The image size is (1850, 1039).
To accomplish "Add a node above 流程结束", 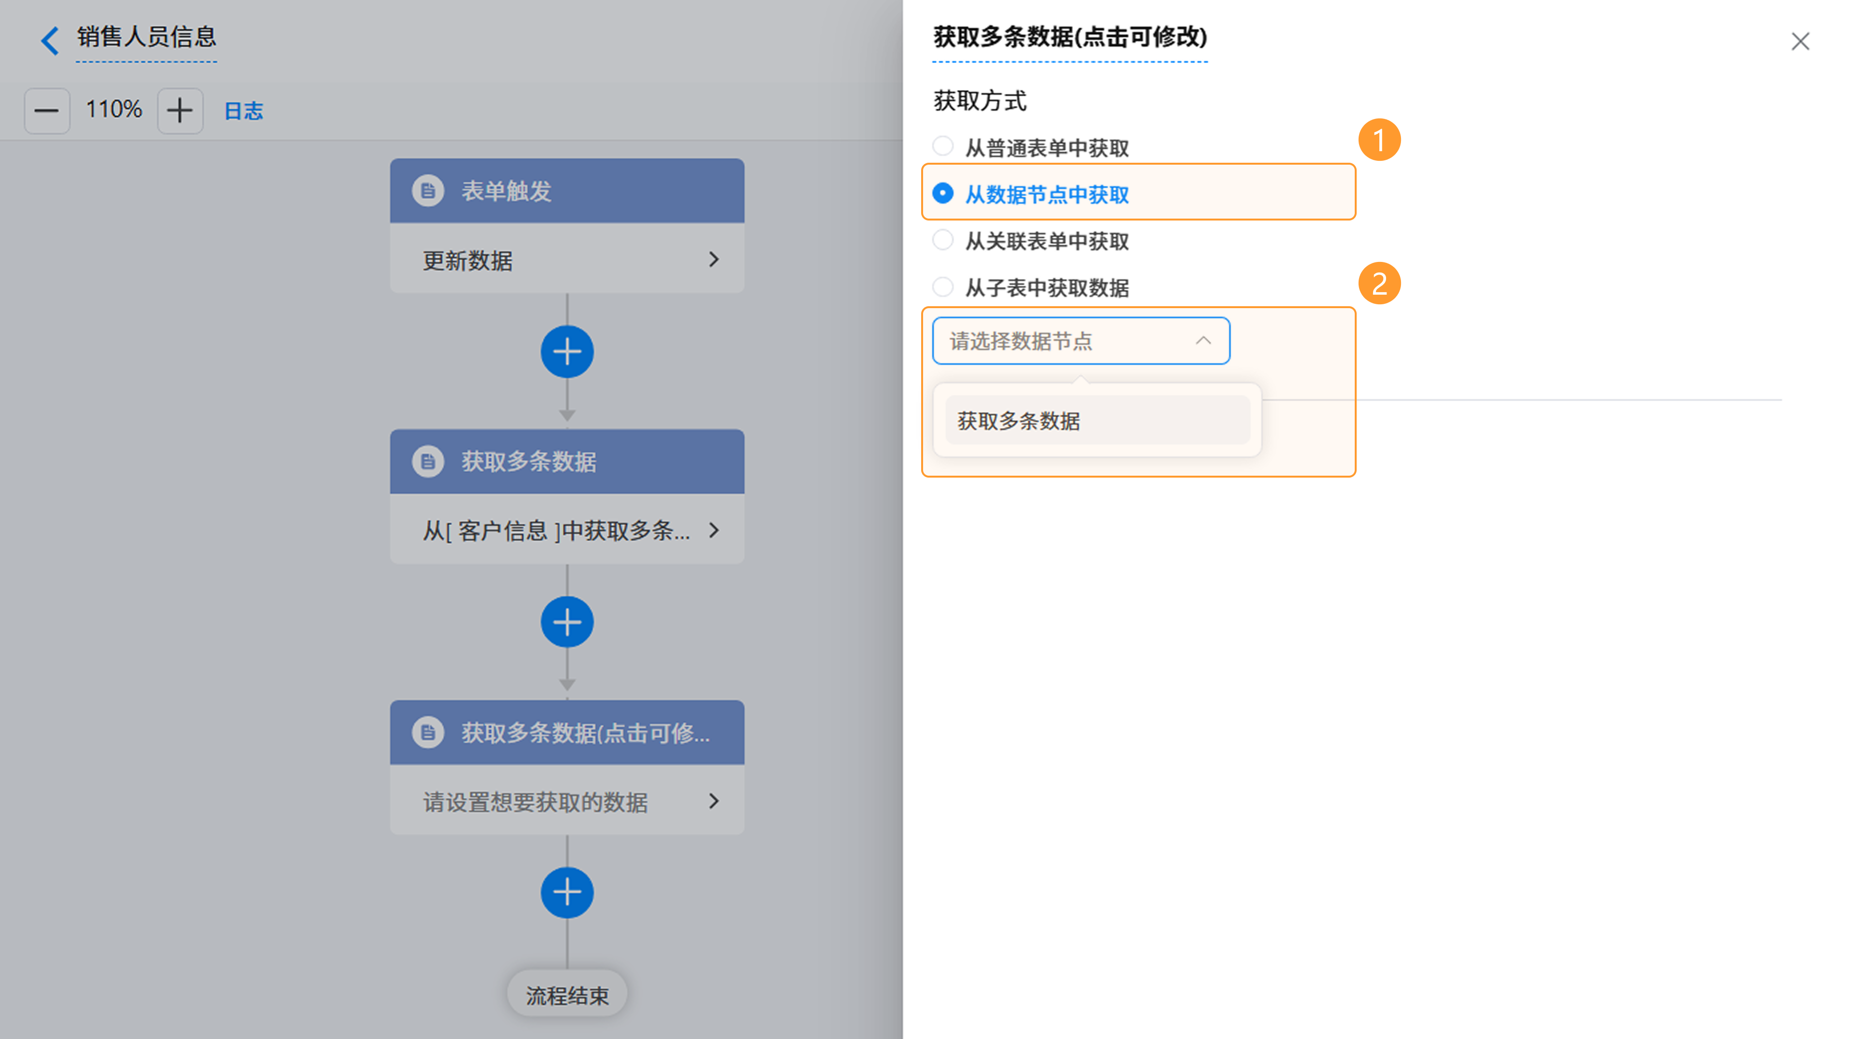I will (x=567, y=893).
